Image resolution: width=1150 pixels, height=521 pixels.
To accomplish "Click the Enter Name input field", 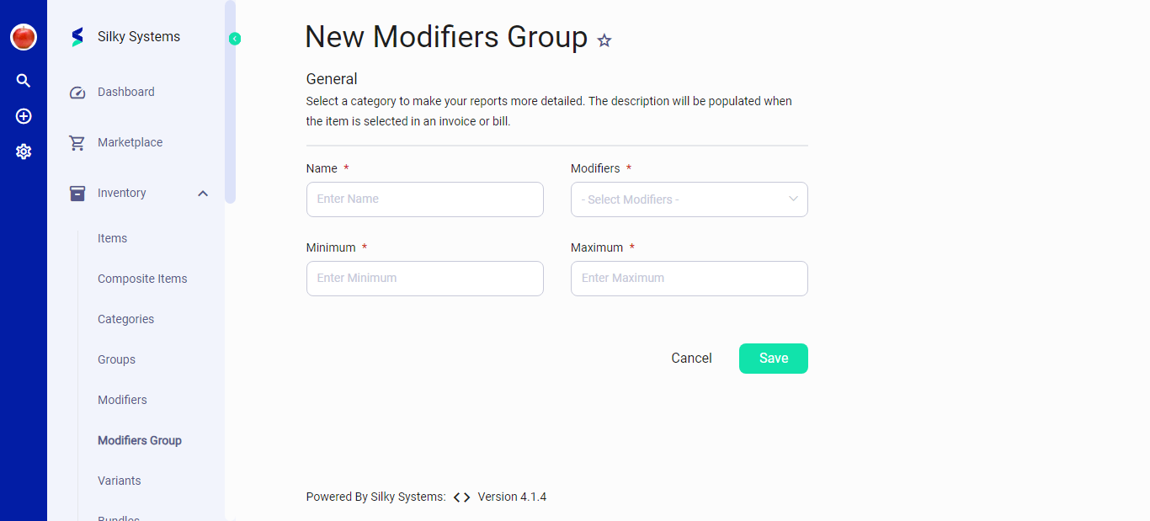I will click(x=424, y=199).
